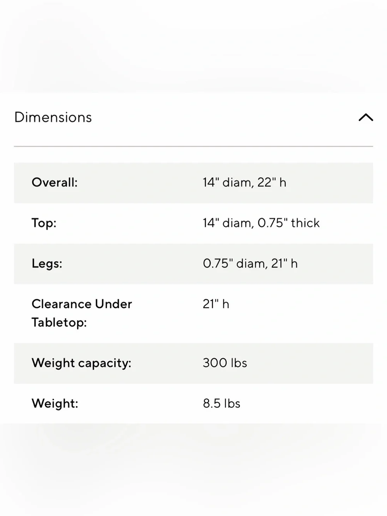The height and width of the screenshot is (516, 387).
Task: Click the 0.75" diam, 21" h value
Action: (250, 264)
